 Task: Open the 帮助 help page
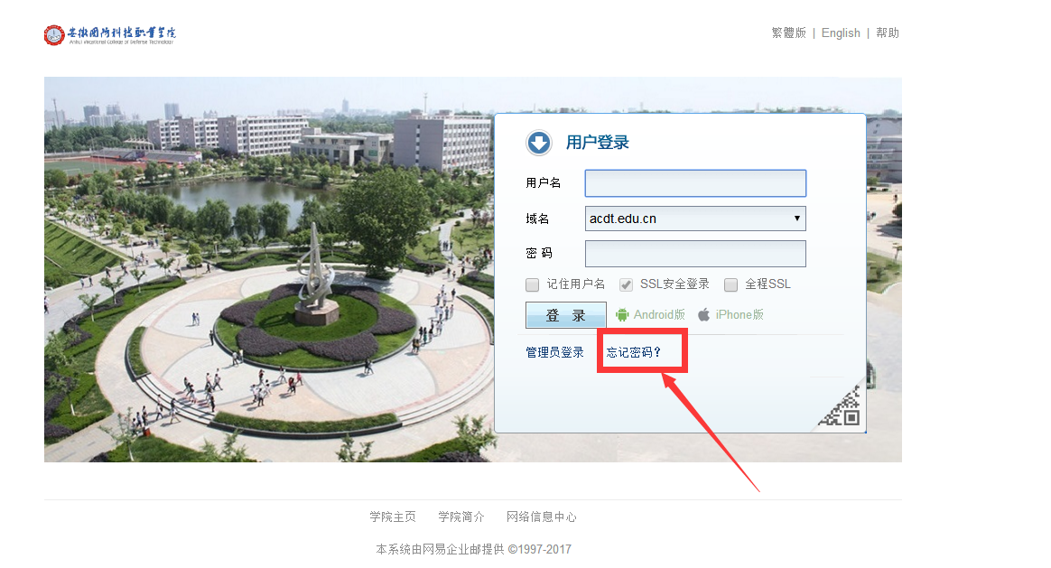pos(888,33)
